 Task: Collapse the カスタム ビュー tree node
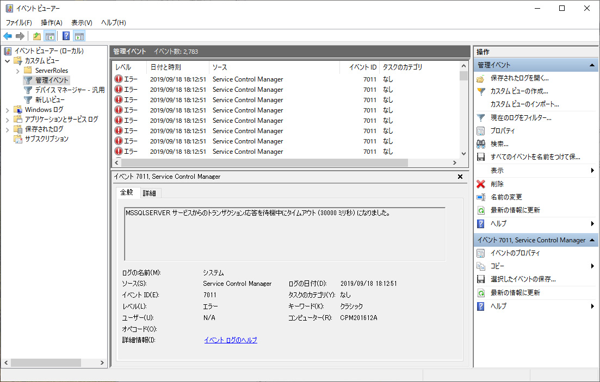[x=7, y=61]
